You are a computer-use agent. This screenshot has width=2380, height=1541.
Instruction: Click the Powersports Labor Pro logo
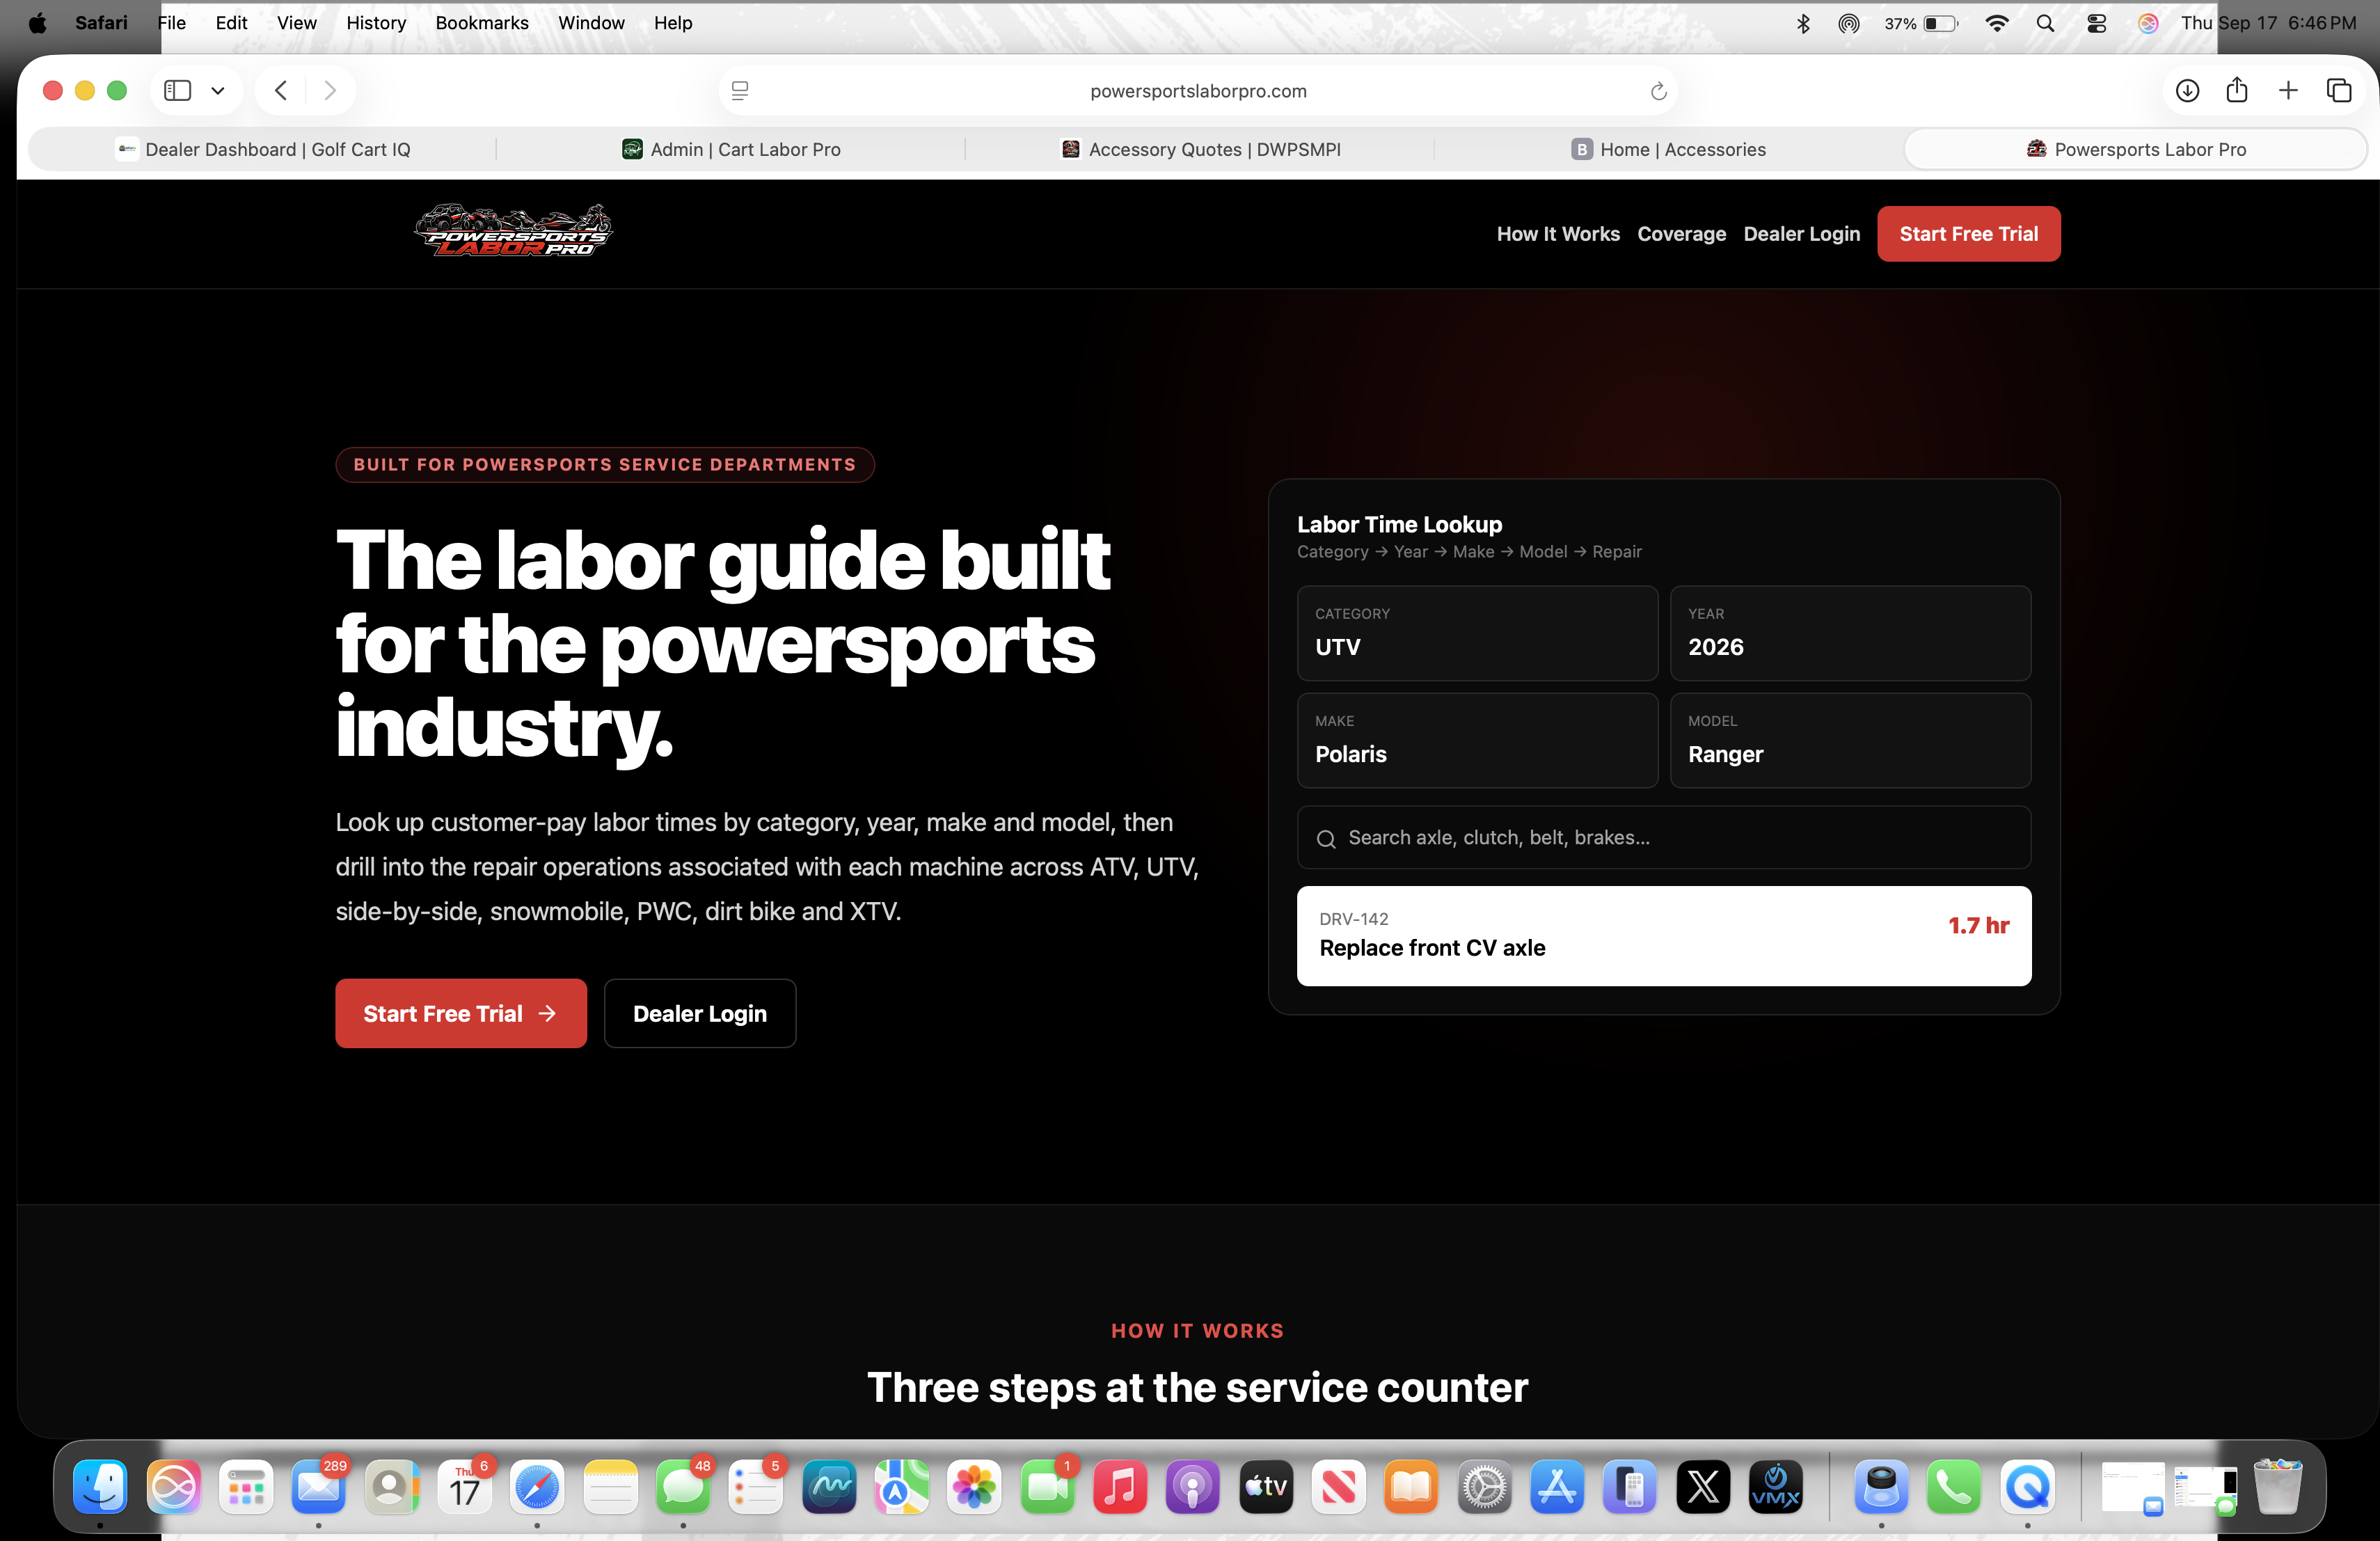pos(513,231)
